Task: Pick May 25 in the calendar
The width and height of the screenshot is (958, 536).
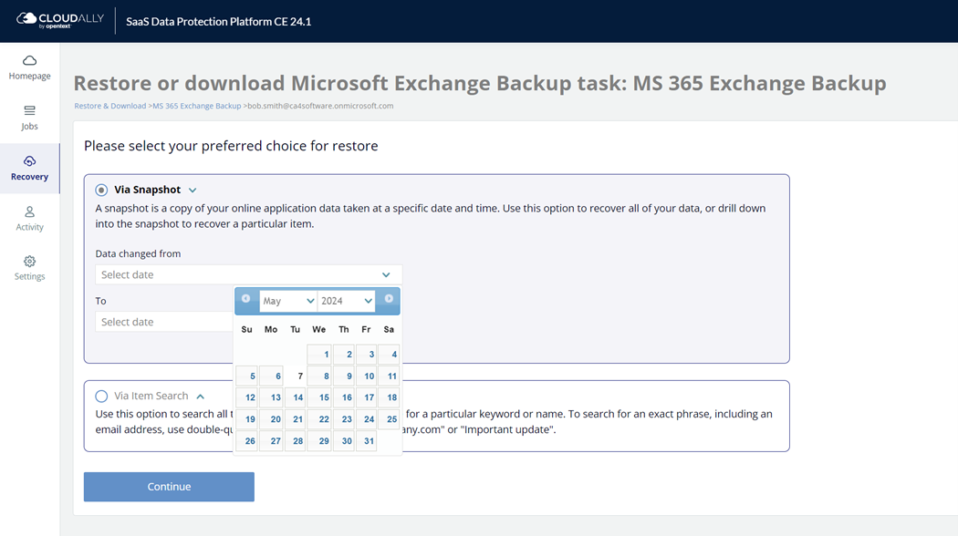Action: pyautogui.click(x=389, y=419)
